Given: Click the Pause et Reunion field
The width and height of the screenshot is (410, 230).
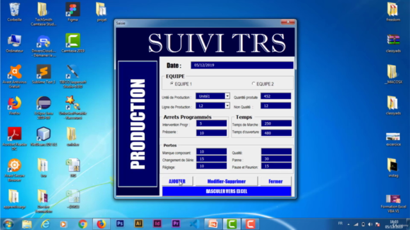Looking at the screenshot, I should click(x=276, y=166).
